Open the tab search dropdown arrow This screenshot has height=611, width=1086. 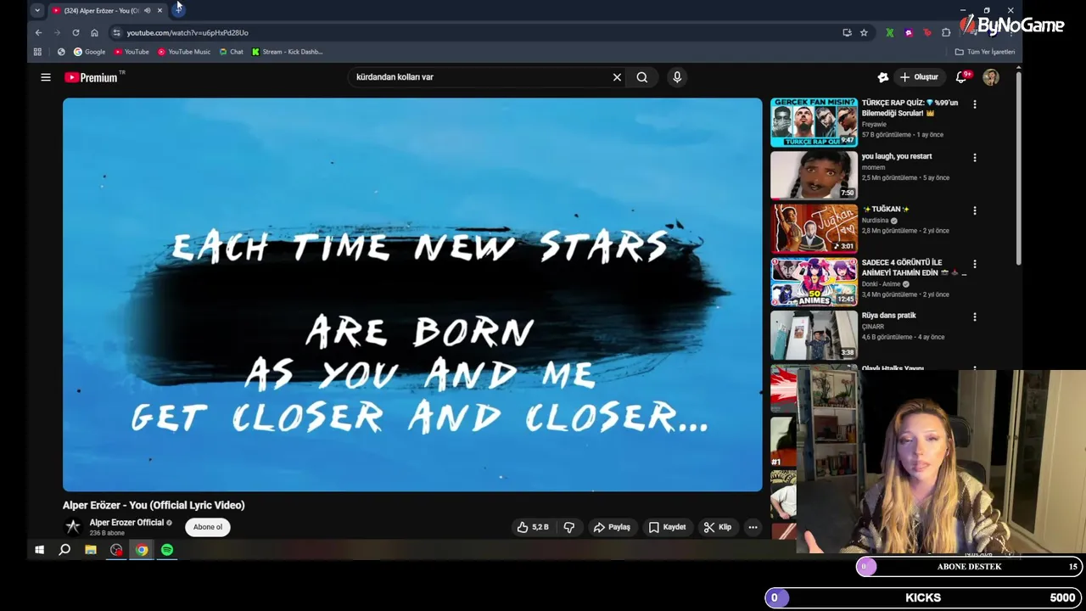click(36, 10)
